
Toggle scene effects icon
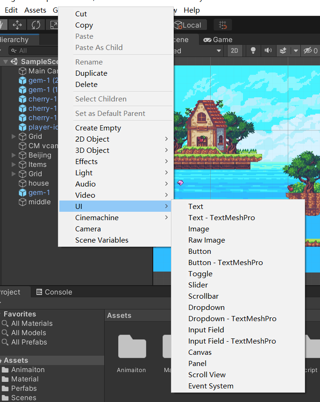point(283,50)
